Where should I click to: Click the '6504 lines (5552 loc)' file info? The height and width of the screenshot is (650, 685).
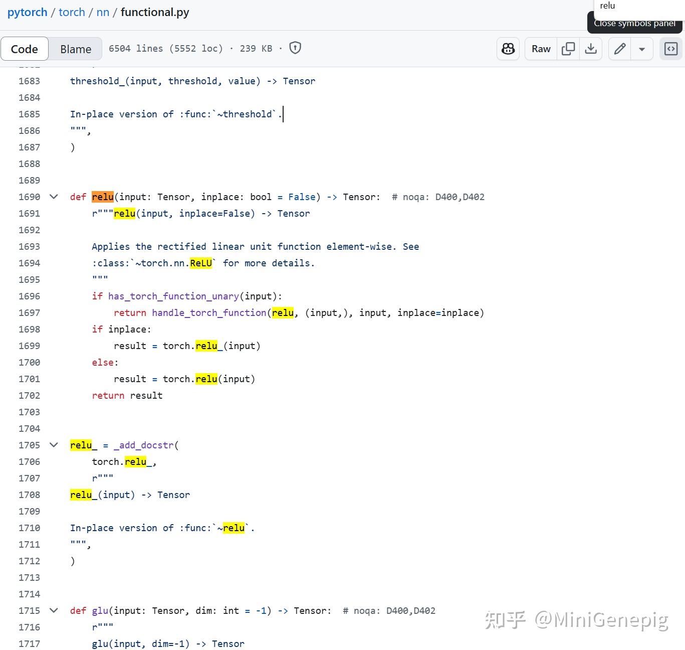166,48
